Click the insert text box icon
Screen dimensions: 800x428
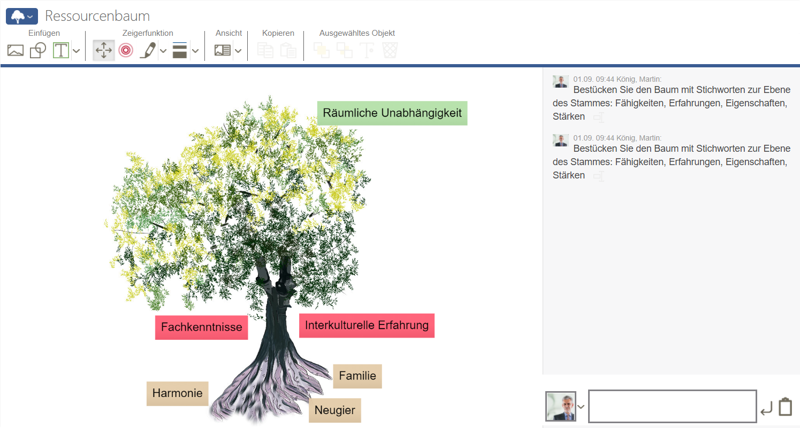pyautogui.click(x=61, y=51)
